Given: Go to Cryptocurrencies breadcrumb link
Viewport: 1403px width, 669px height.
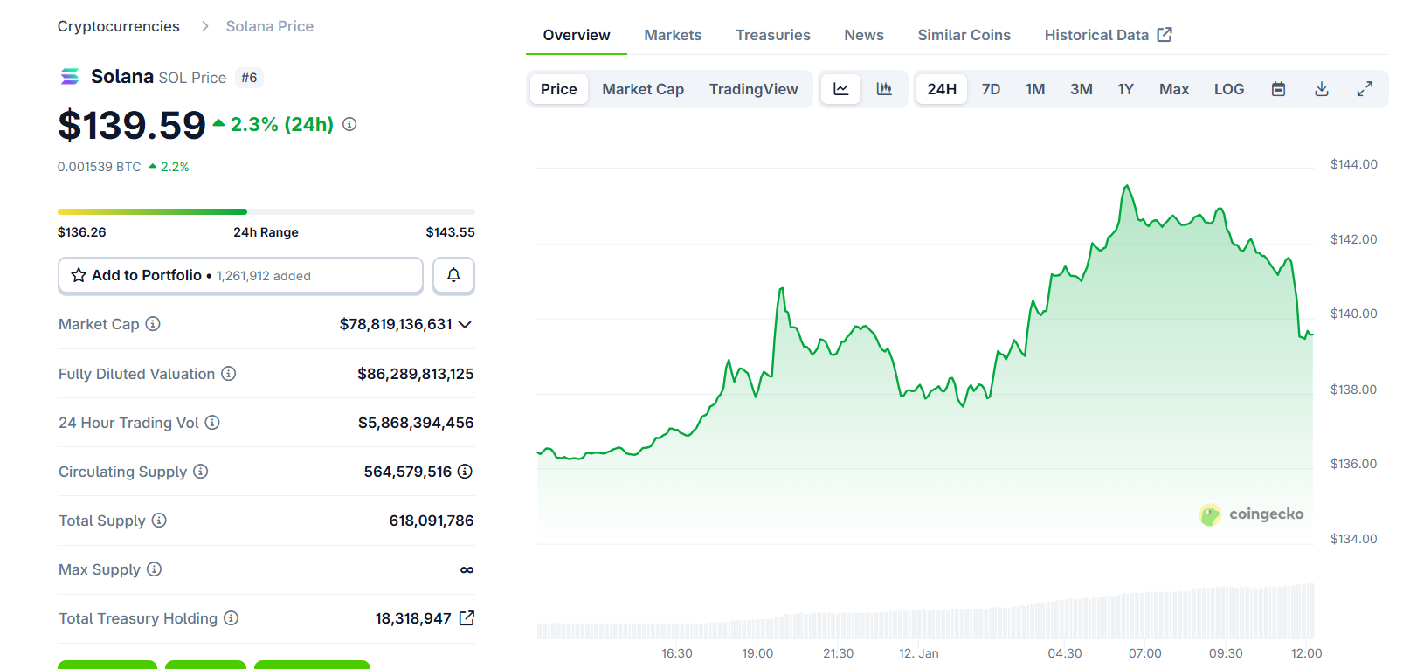Looking at the screenshot, I should [119, 26].
